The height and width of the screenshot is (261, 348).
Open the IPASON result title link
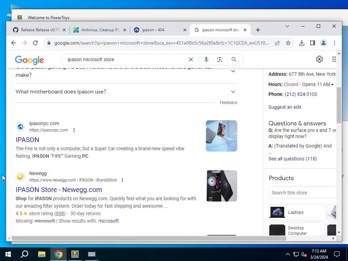pos(27,140)
